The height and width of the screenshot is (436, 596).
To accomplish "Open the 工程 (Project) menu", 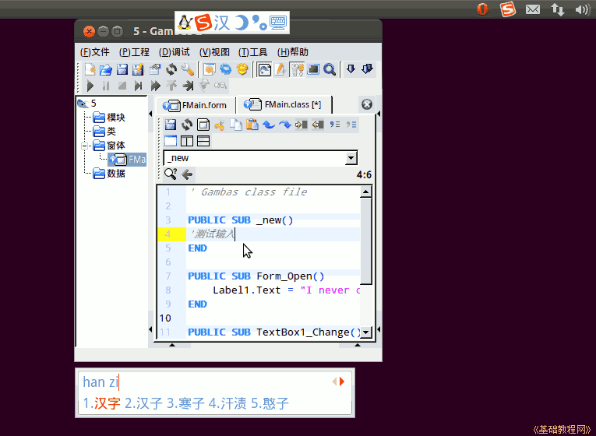I will [x=134, y=52].
